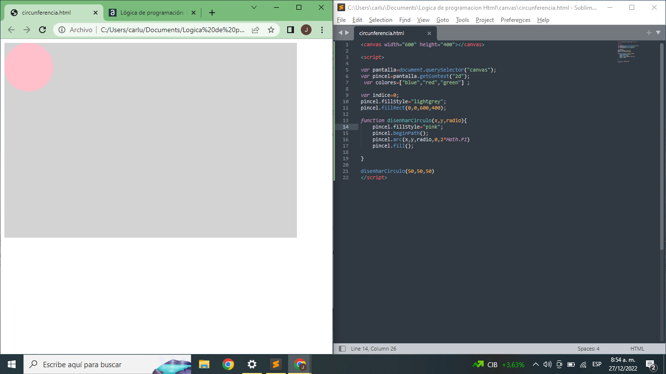Click the Sublime minimap preview
666x374 pixels.
[x=628, y=53]
